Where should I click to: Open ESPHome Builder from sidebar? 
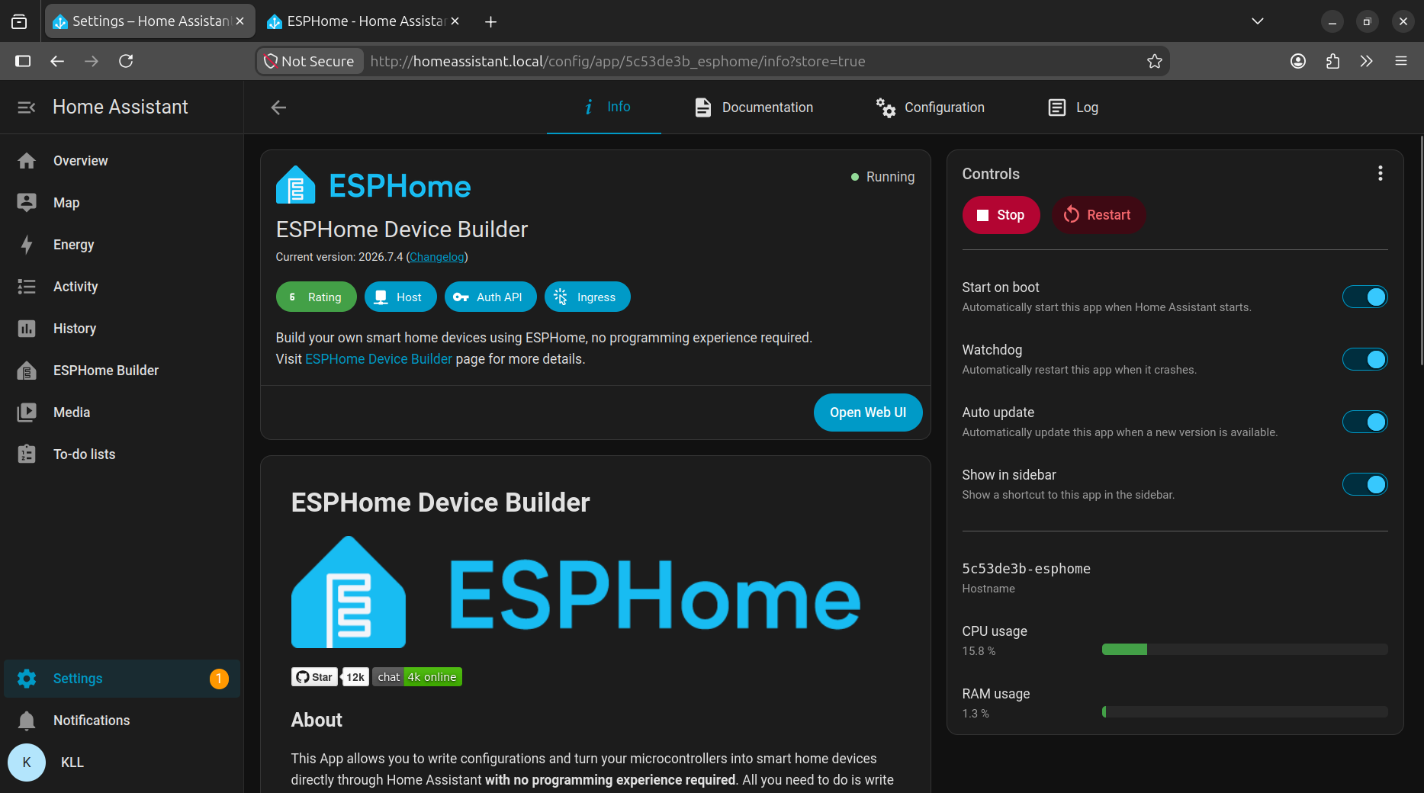(x=122, y=371)
